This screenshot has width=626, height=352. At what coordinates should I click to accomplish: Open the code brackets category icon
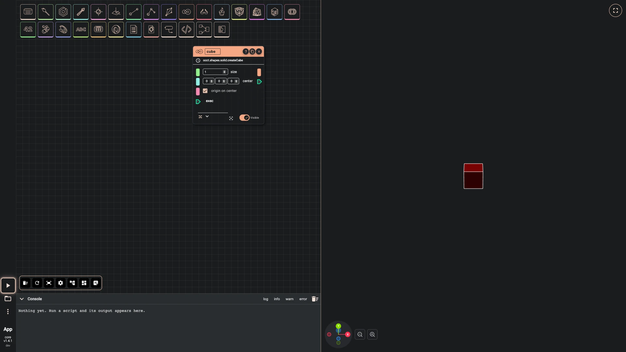pos(186,30)
